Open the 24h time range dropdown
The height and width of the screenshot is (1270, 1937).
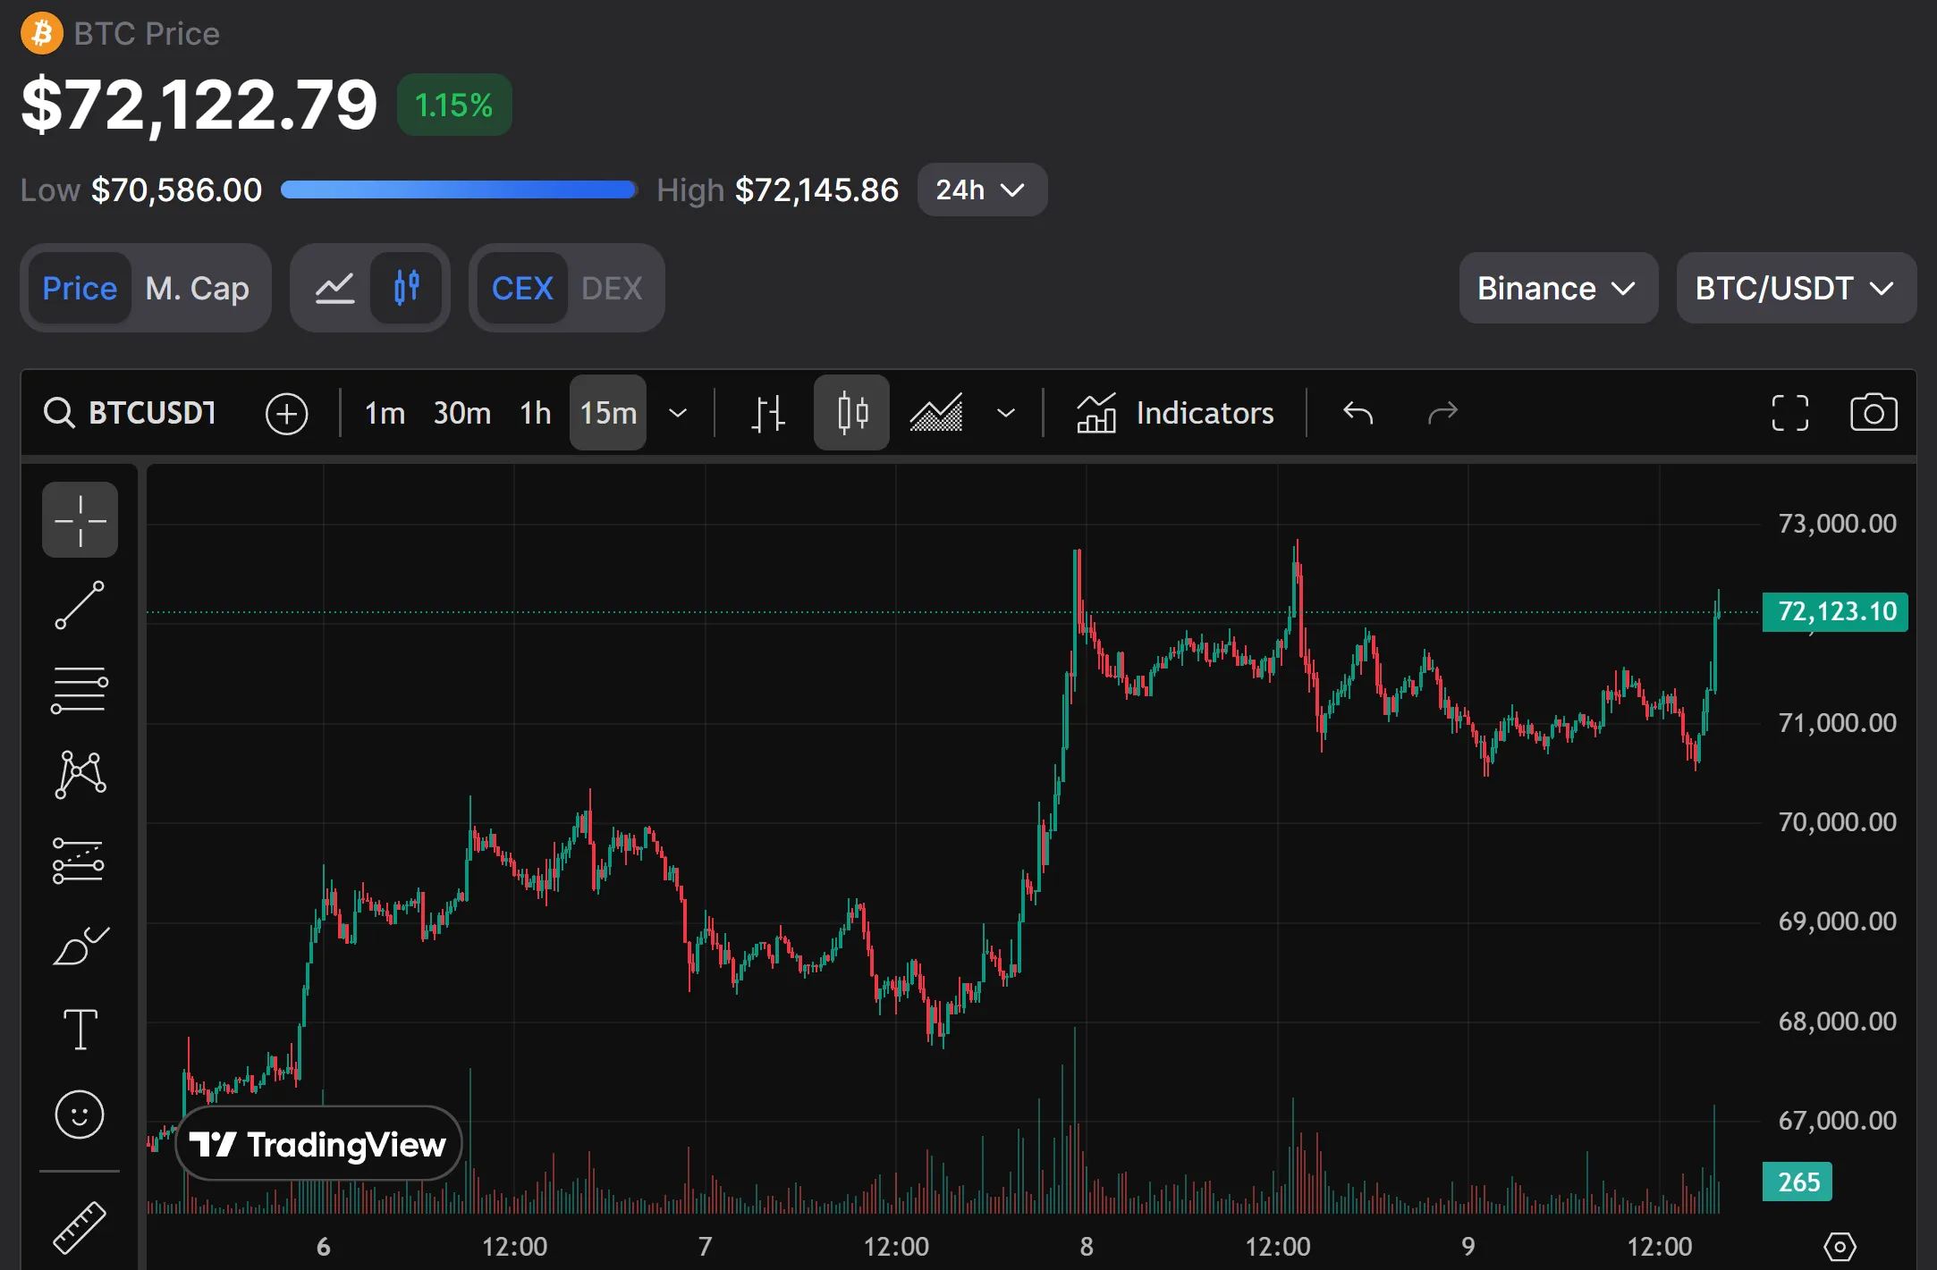point(981,189)
